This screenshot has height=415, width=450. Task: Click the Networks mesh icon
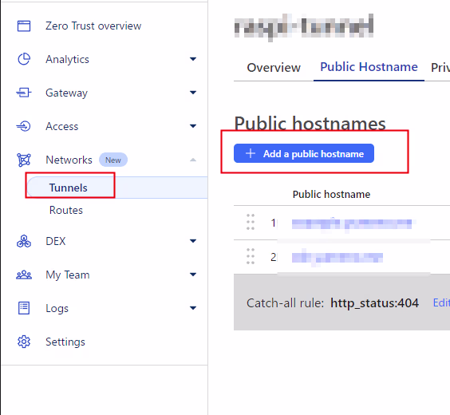click(x=24, y=160)
